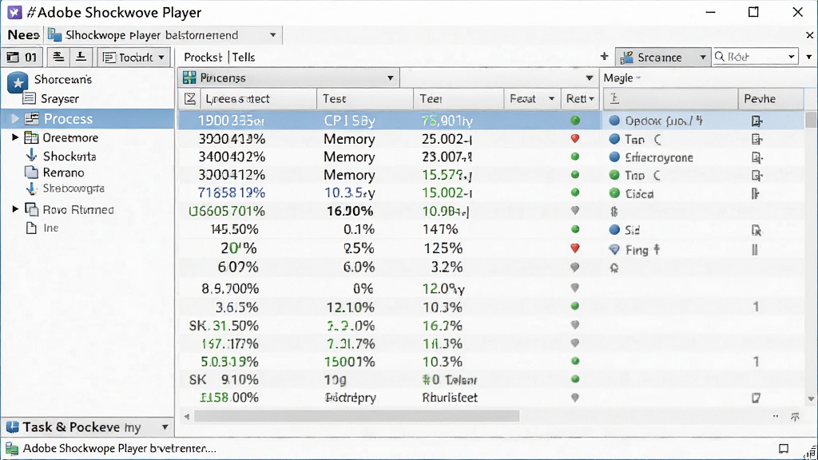This screenshot has width=818, height=460.
Task: Switch to the Tells tab
Action: point(244,57)
